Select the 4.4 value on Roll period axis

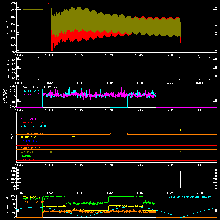pos(13,60)
